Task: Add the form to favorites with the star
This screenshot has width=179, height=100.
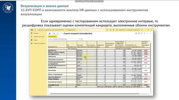Action: coord(62,33)
